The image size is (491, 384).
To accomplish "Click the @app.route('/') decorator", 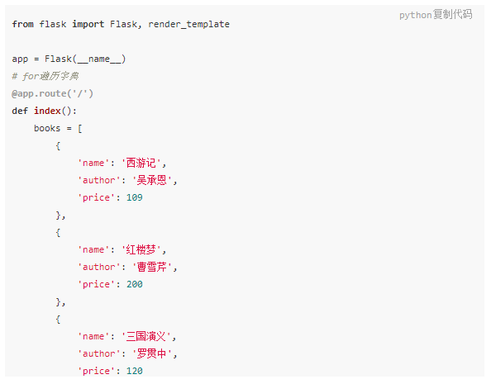I will pos(52,93).
